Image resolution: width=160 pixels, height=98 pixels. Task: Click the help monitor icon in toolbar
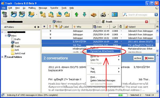(114, 14)
